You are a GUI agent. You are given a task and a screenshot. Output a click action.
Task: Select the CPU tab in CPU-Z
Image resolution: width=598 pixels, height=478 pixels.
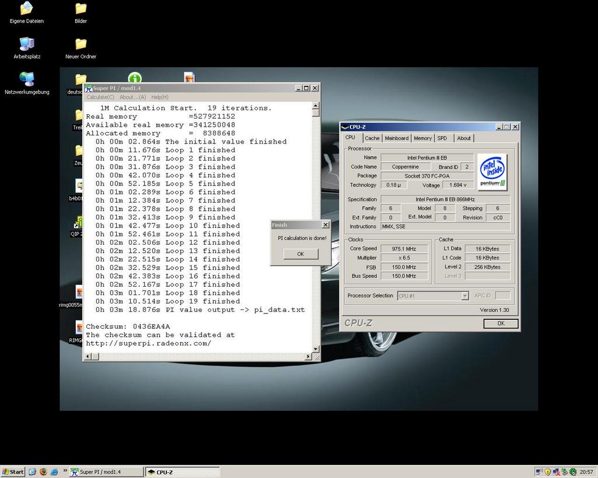[x=350, y=137]
